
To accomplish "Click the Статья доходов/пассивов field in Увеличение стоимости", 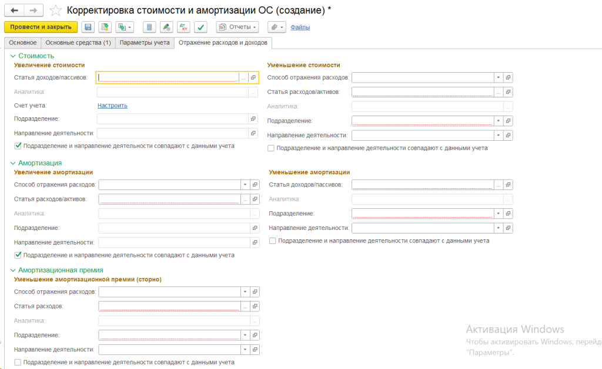I will 168,77.
